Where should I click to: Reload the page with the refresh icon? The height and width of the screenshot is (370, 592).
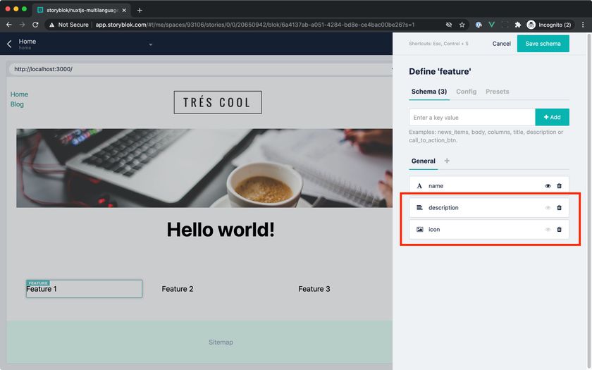click(x=35, y=25)
